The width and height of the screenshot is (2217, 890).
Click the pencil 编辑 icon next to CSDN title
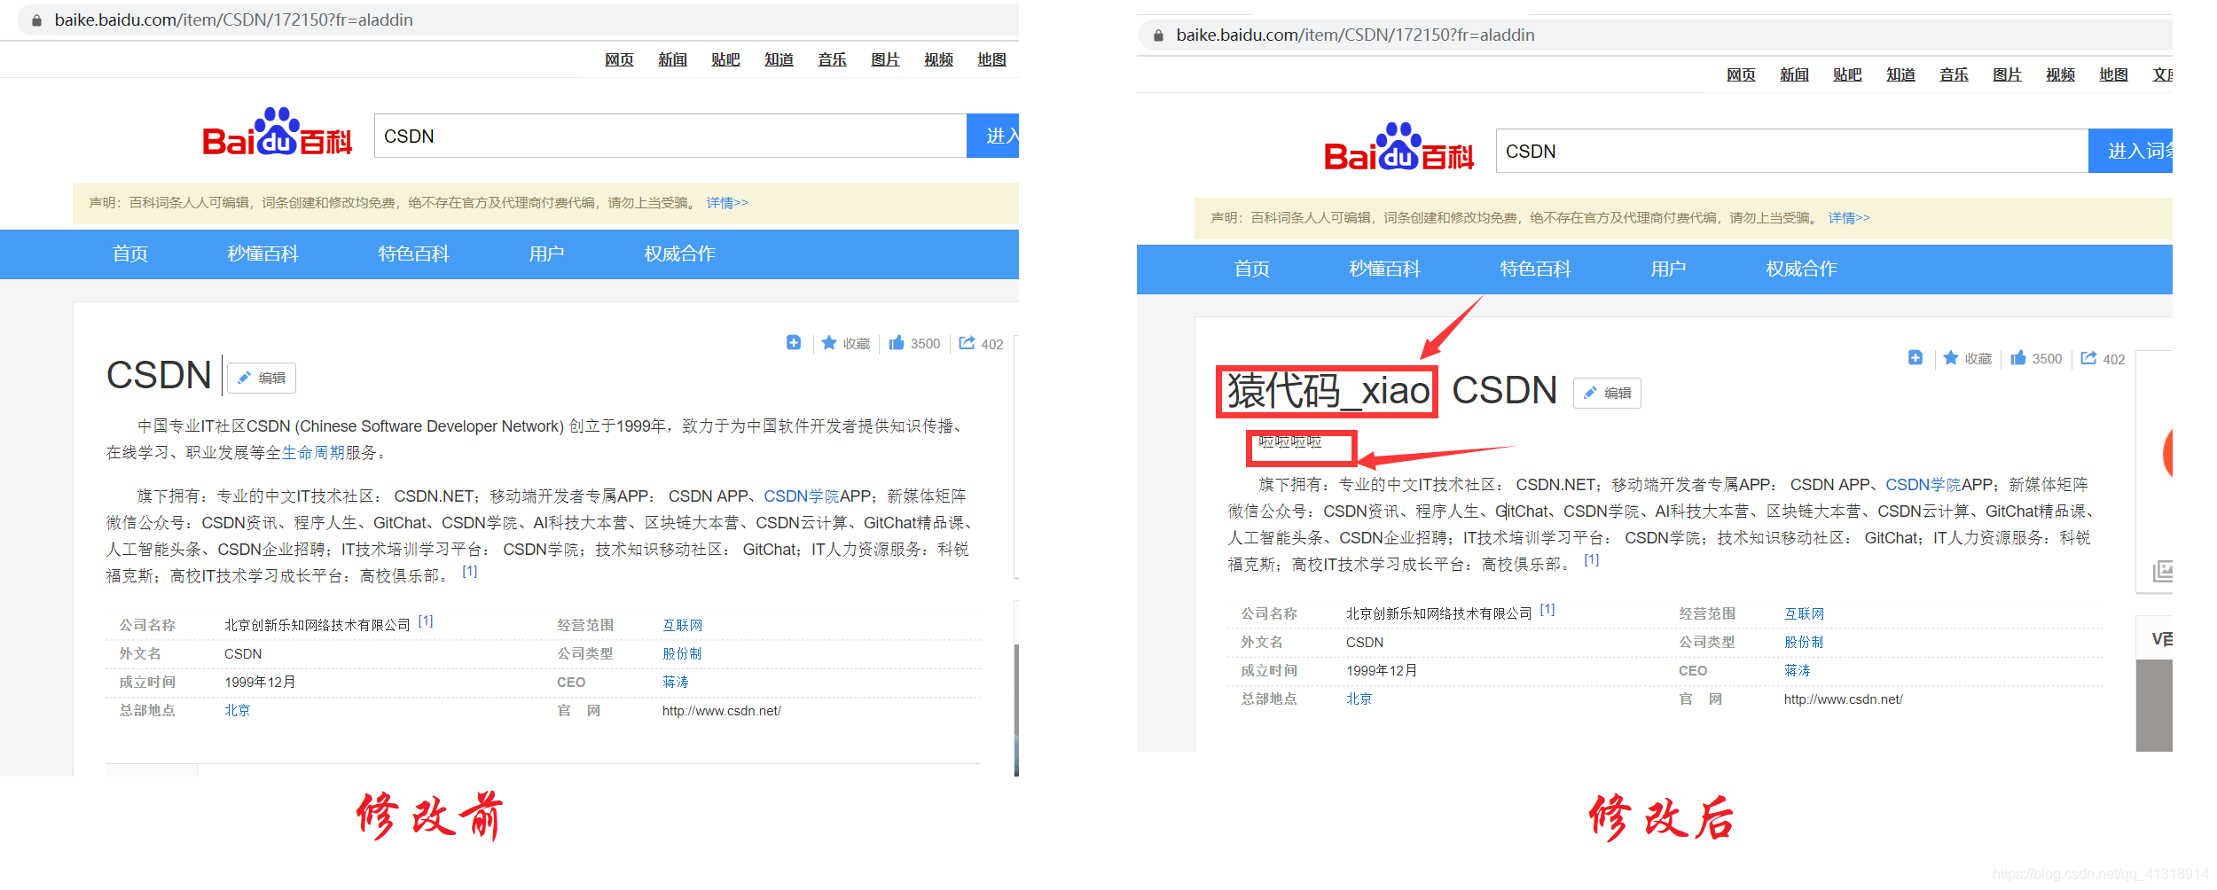(x=262, y=377)
